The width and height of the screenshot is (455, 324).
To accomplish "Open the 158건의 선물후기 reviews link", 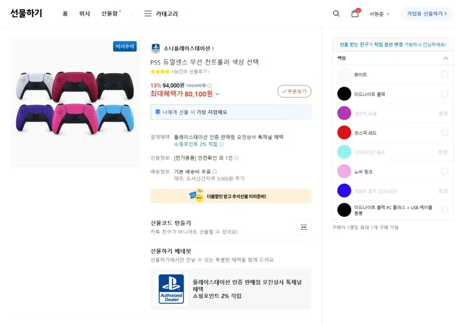I will [x=191, y=72].
